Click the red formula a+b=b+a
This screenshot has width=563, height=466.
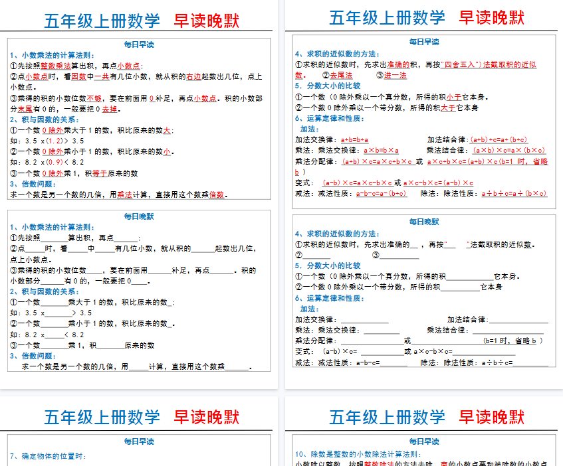coord(354,140)
